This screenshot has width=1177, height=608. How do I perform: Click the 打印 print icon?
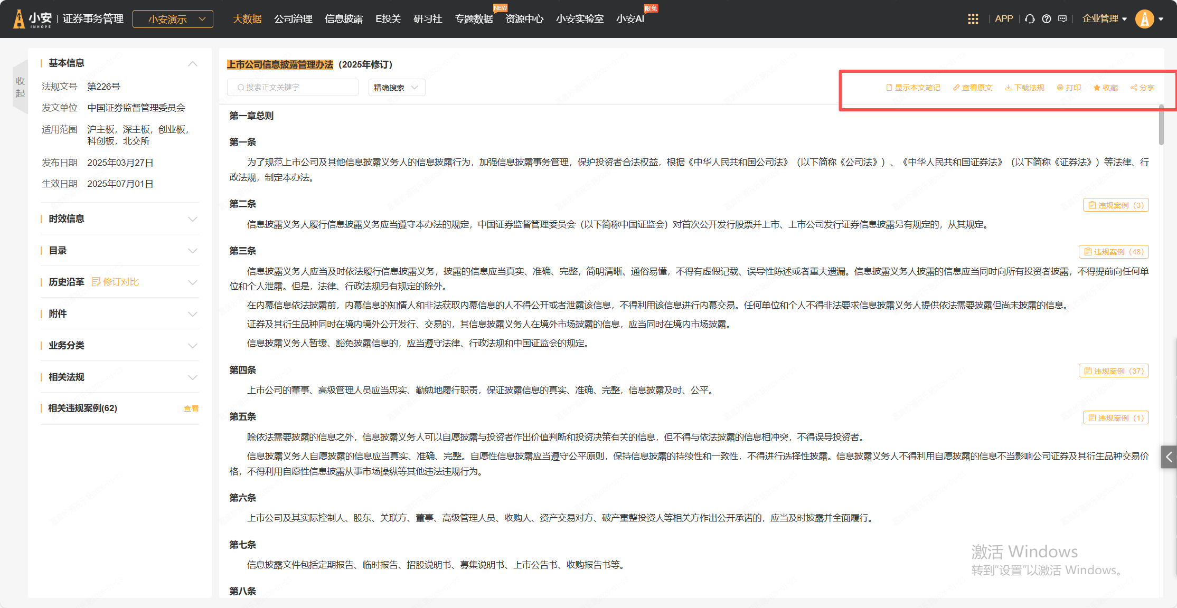1069,88
